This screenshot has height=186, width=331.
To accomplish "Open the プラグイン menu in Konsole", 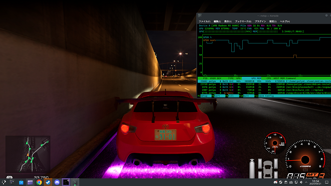I will pyautogui.click(x=260, y=21).
